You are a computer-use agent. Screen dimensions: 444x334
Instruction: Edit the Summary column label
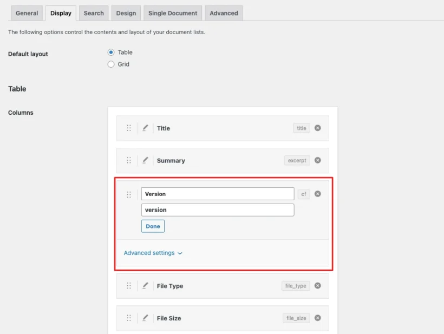tap(145, 160)
